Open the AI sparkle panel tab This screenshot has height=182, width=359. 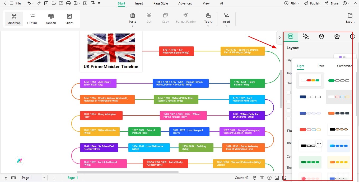pyautogui.click(x=306, y=36)
